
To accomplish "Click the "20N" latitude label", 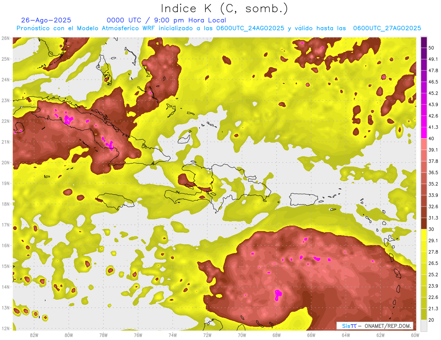I will (6, 162).
